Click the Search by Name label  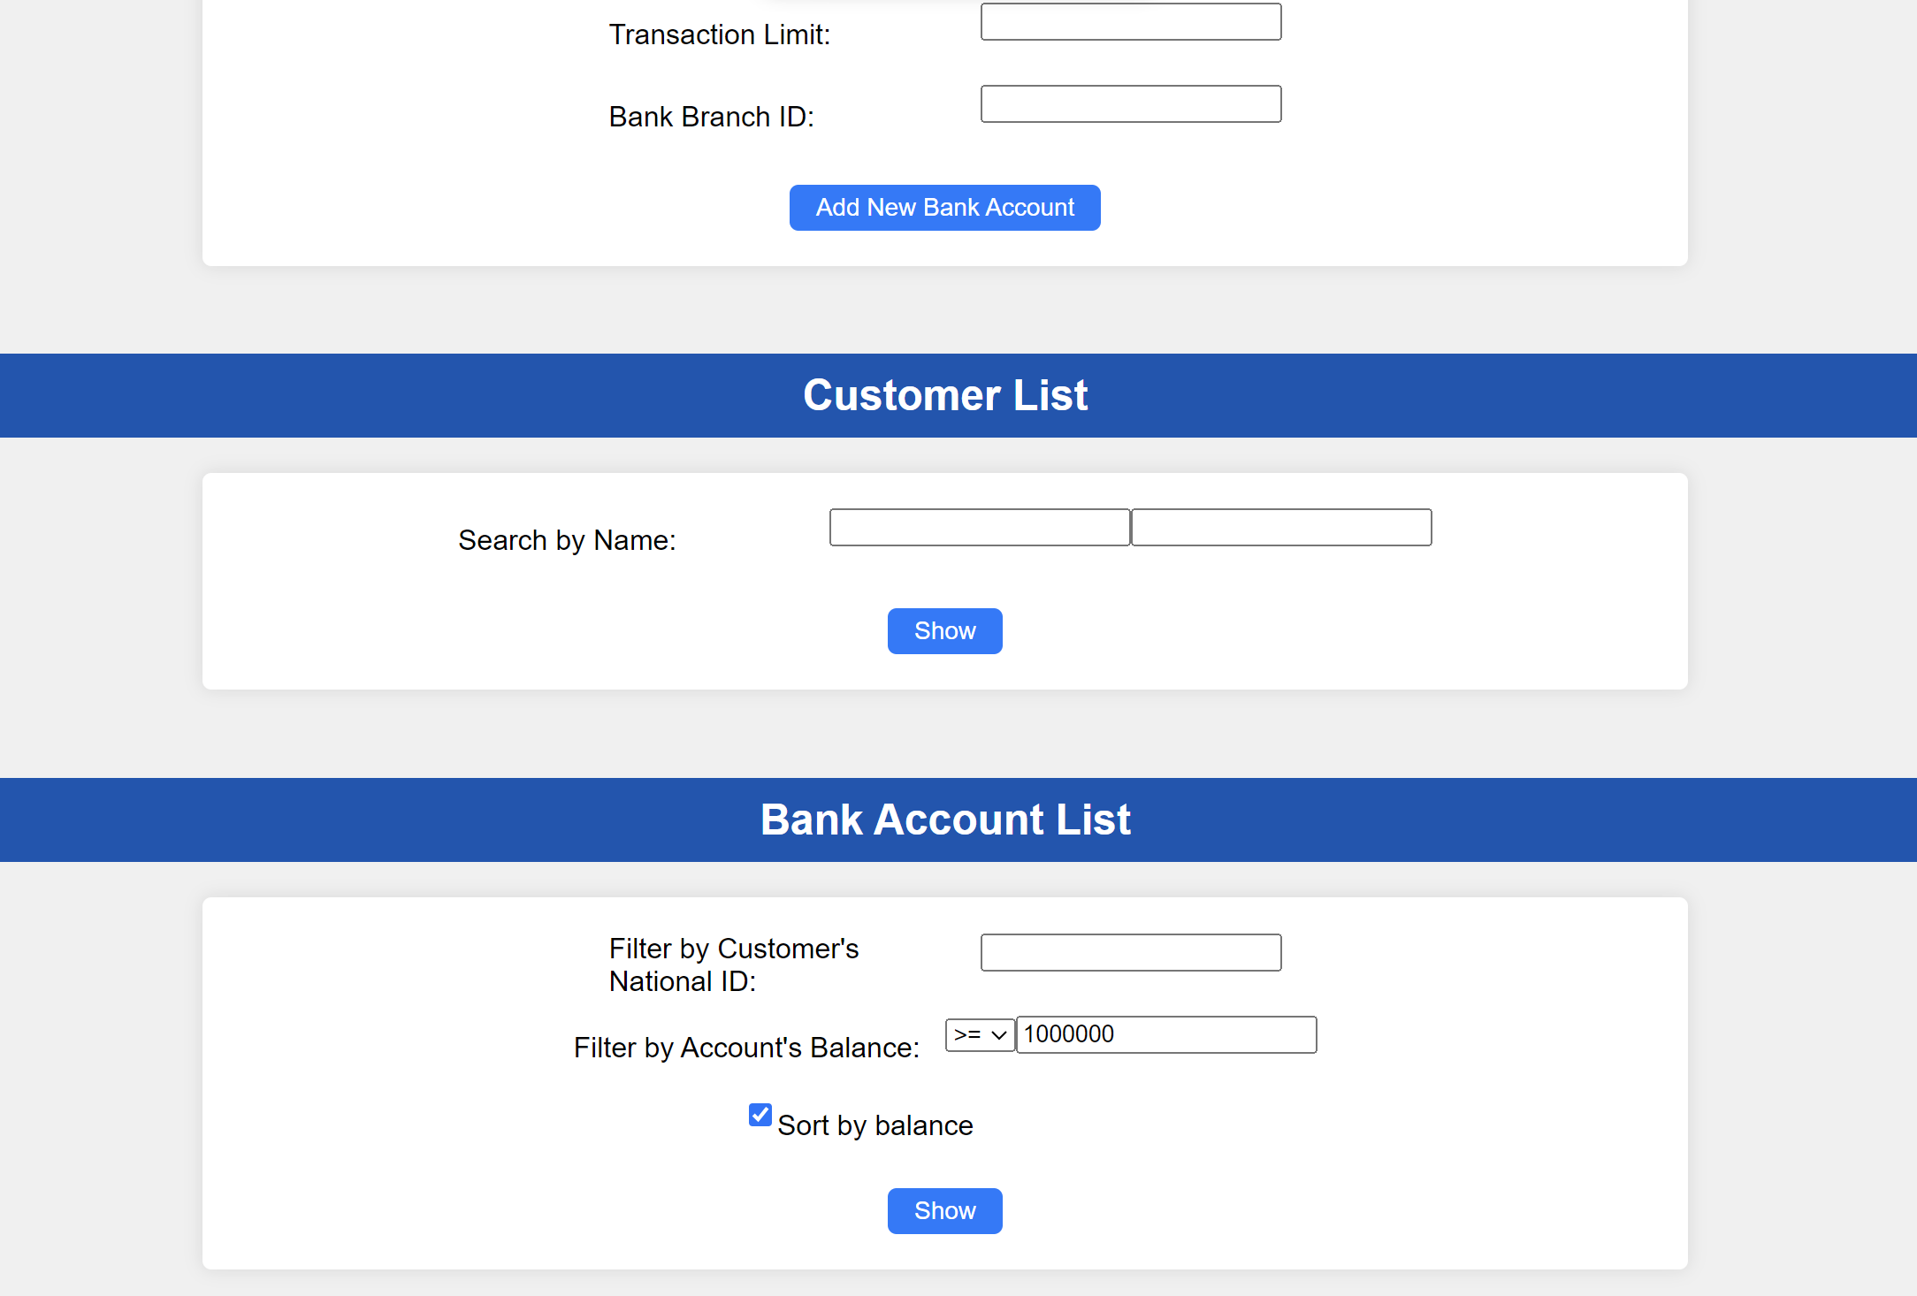pyautogui.click(x=567, y=540)
